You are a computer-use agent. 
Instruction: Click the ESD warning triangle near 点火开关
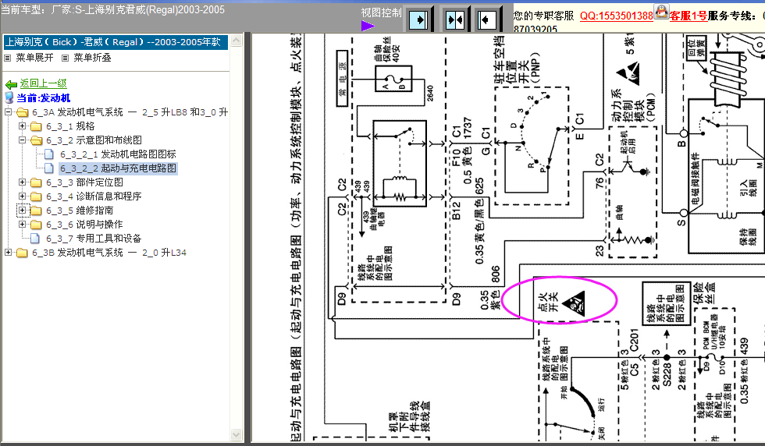coord(573,303)
